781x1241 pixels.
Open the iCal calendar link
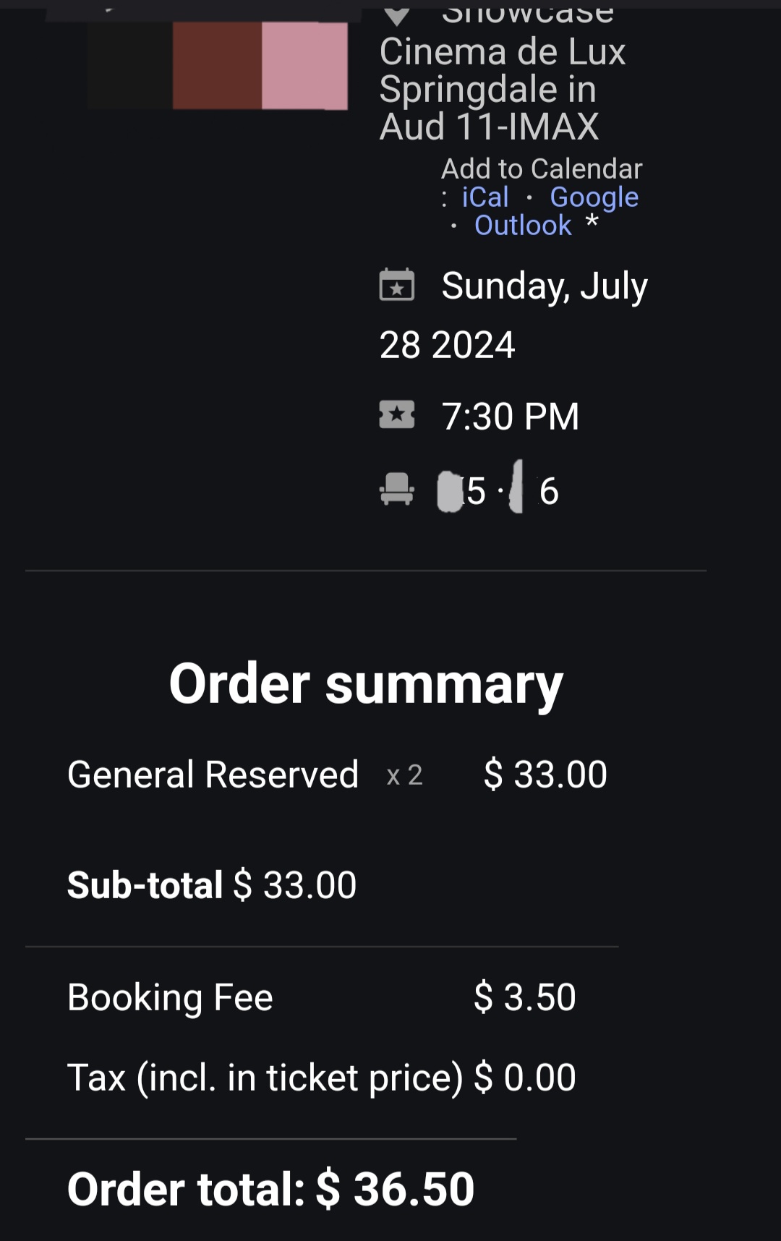pos(485,197)
